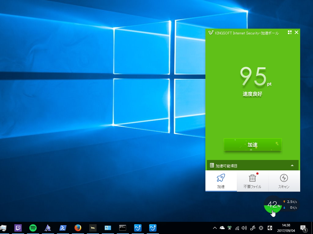313x234 pixels.
Task: Click the 加速可能項目 list icon
Action: [x=212, y=165]
